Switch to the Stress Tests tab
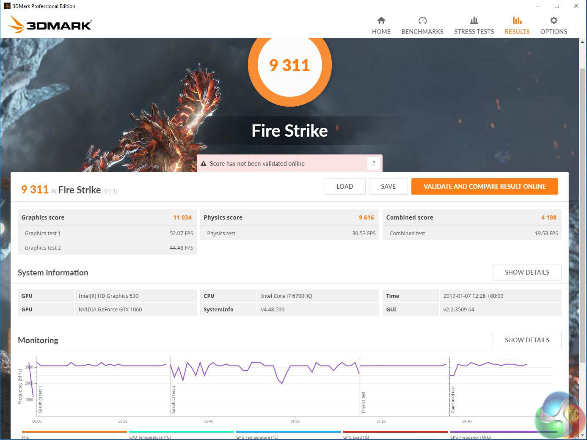 pos(474,25)
